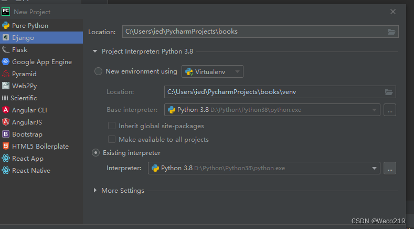Select the Pyramid project icon
The width and height of the screenshot is (414, 229).
(6, 74)
